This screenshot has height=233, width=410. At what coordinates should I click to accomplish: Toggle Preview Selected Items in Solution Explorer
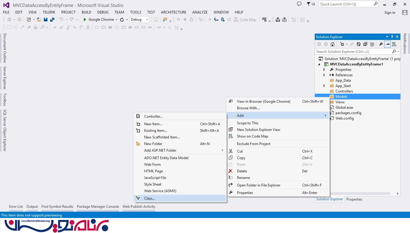point(387,44)
